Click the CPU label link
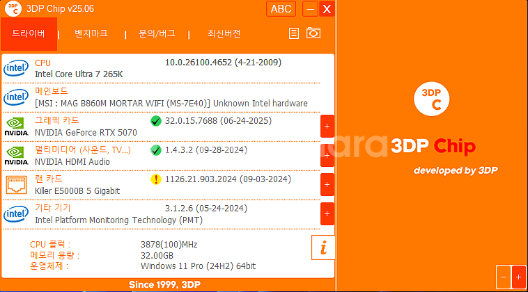 coord(42,63)
